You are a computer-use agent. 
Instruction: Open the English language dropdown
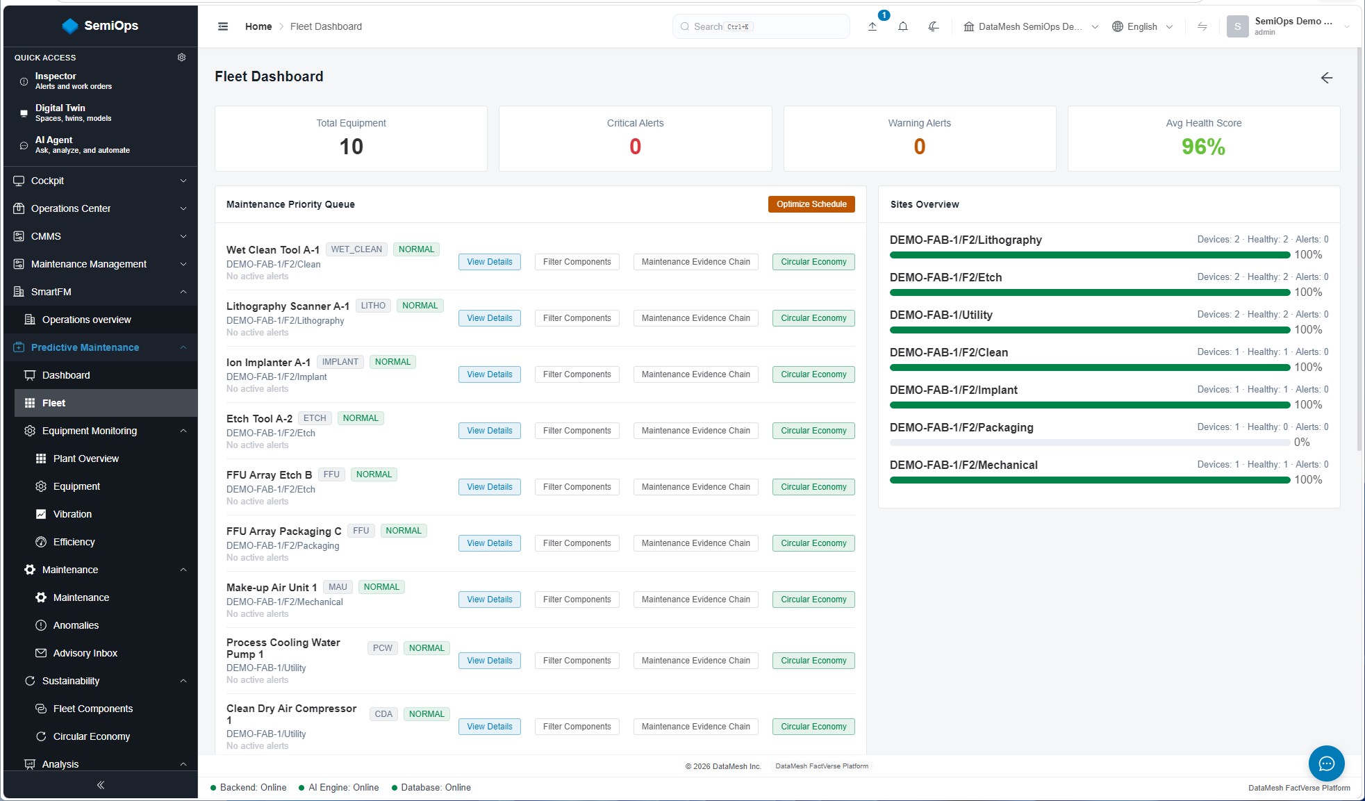[x=1143, y=26]
